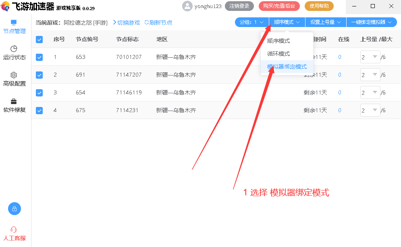
Task: Uncheck the checkbox for node 653
Action: click(x=39, y=57)
